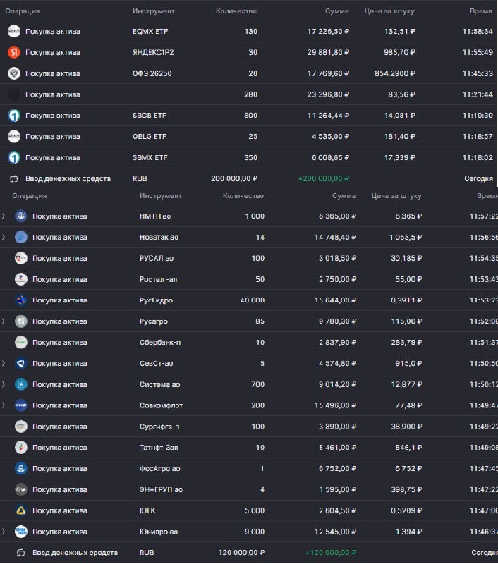Click the СевСт-ао company logo
The height and width of the screenshot is (564, 498).
(x=21, y=363)
